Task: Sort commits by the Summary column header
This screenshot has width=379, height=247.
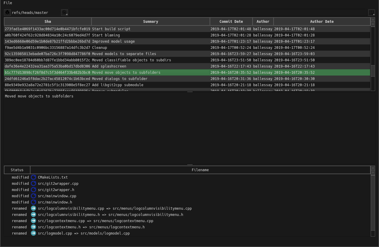Action: tap(151, 22)
